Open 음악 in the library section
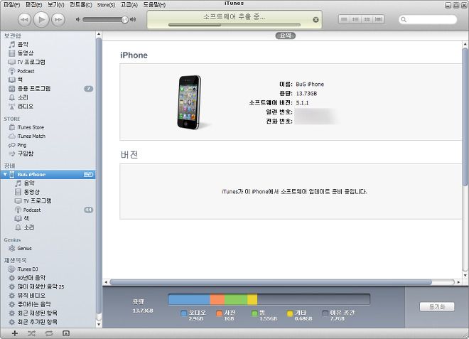This screenshot has width=469, height=339. click(48, 45)
